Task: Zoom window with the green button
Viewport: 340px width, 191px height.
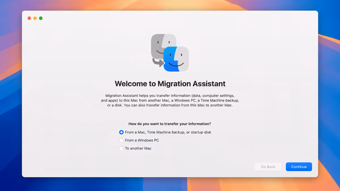Action: [41, 18]
